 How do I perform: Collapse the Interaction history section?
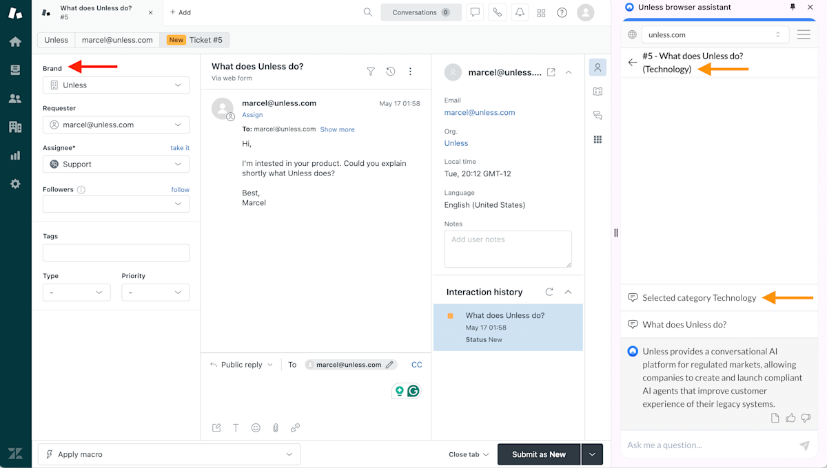pos(569,292)
